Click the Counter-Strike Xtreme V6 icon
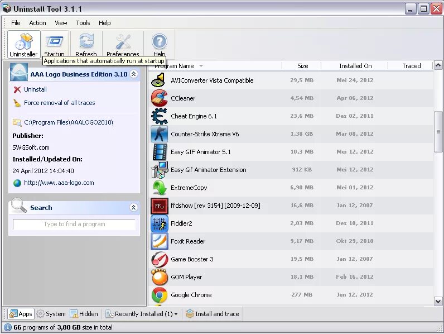Screen dimensions: 444x334 159,134
